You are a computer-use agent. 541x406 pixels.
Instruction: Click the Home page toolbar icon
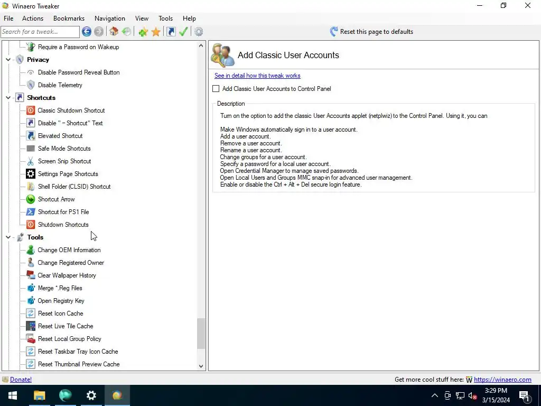(x=114, y=32)
